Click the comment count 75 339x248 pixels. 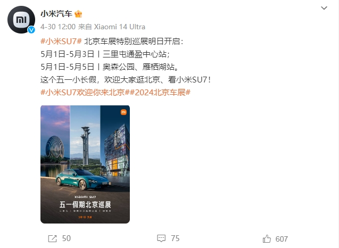(175, 238)
